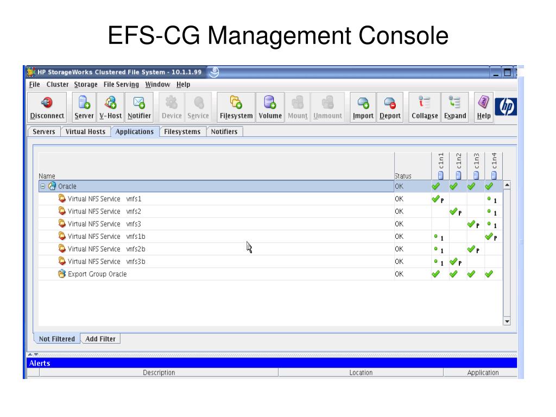Viewport: 556px width, 417px height.
Task: Click the Unmount toolbar icon
Action: click(327, 108)
